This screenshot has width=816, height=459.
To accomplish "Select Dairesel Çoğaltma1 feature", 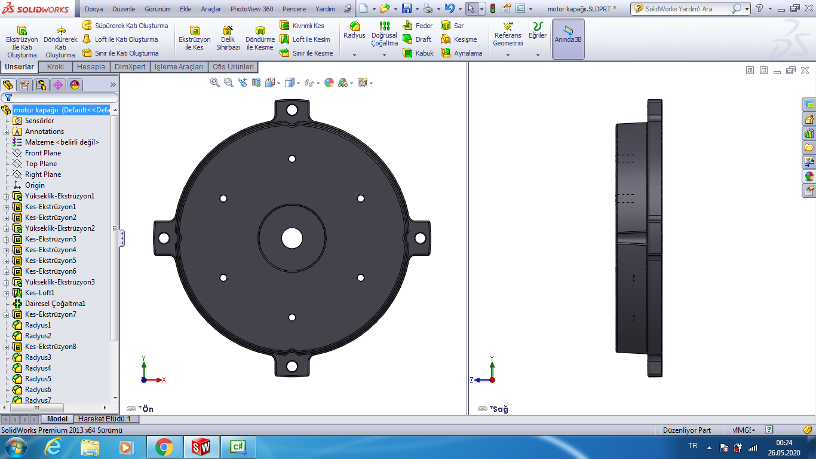I will [55, 304].
